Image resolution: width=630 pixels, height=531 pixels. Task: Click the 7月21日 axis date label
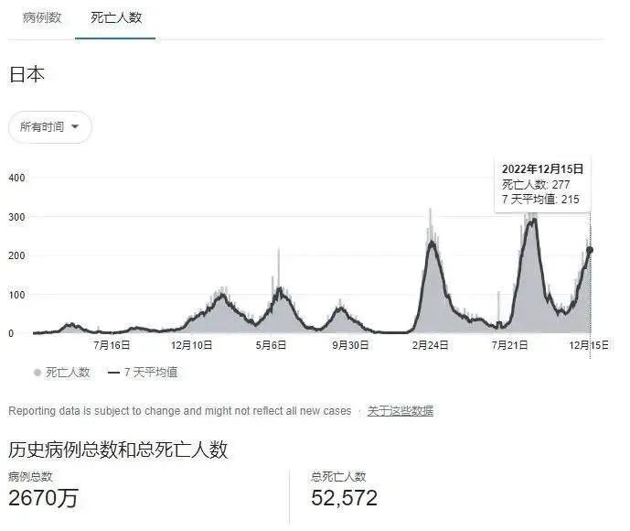point(510,345)
